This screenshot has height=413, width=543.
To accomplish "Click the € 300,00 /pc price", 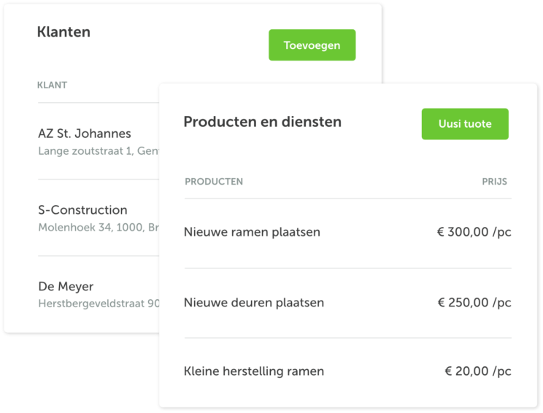I will pyautogui.click(x=474, y=232).
